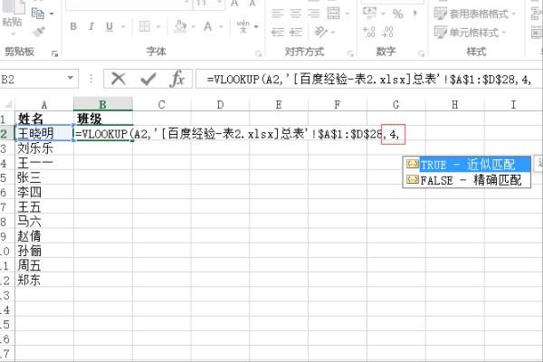Expand the phonetic guide dropdown arrow
The image size is (543, 362).
[x=256, y=26]
